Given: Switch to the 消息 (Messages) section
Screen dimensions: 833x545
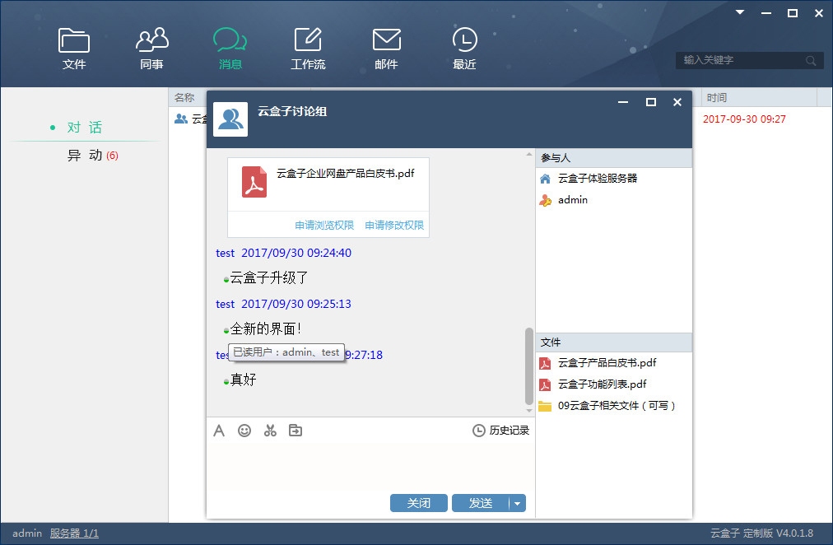Looking at the screenshot, I should [230, 49].
